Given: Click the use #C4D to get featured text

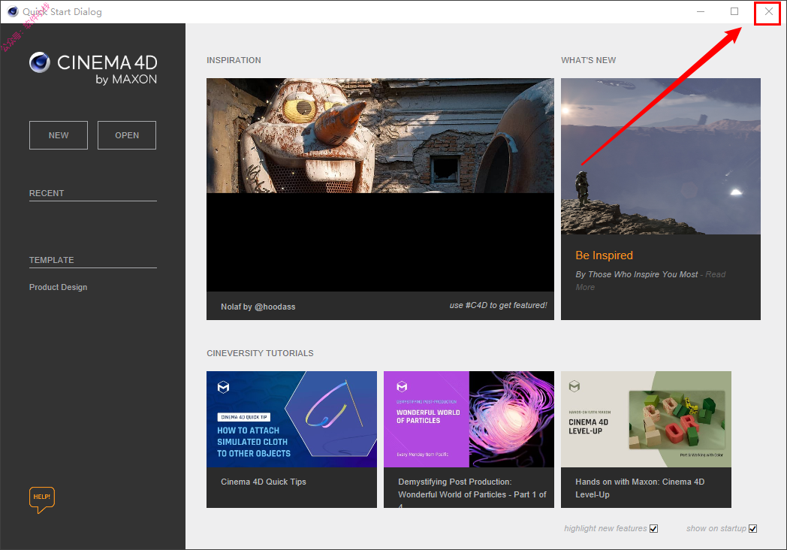Looking at the screenshot, I should pos(498,305).
